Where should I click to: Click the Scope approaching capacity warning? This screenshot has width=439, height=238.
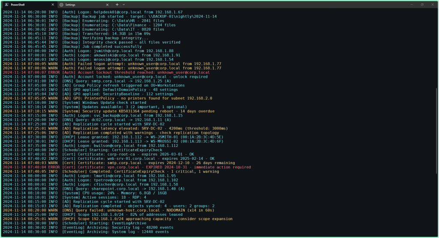pos(118,219)
